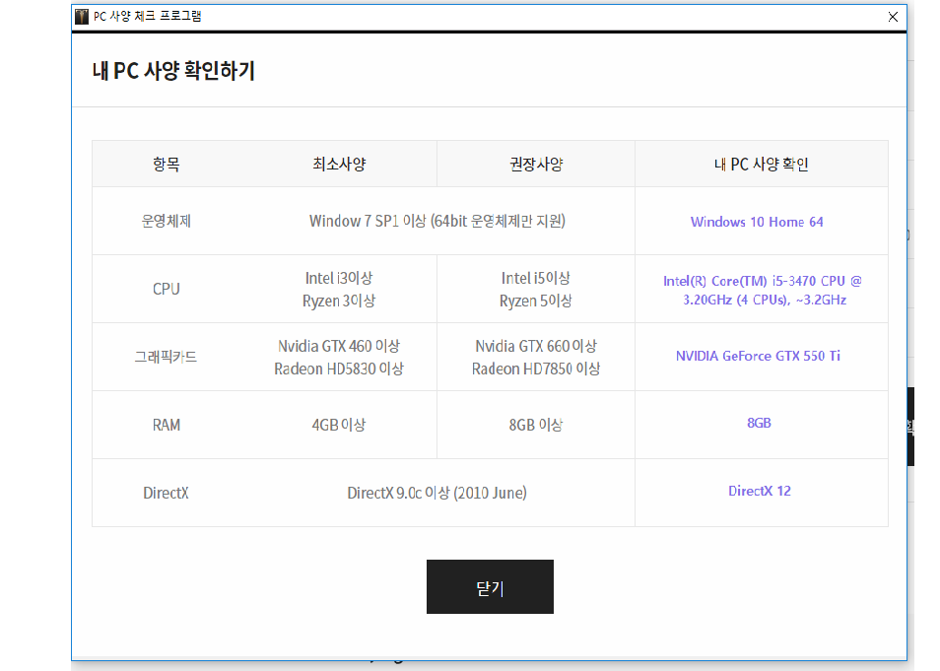This screenshot has height=671, width=940.
Task: Click the Radeon HD7850 이상 recommended spec
Action: pyautogui.click(x=535, y=369)
